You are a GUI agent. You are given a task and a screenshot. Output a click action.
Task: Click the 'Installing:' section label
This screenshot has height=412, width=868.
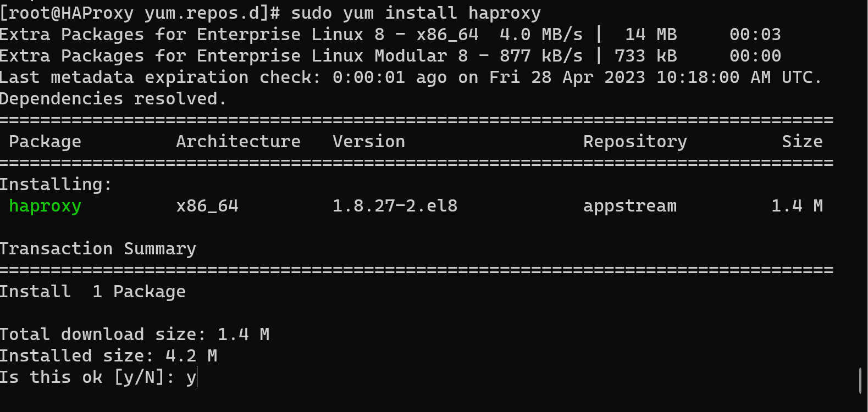56,185
